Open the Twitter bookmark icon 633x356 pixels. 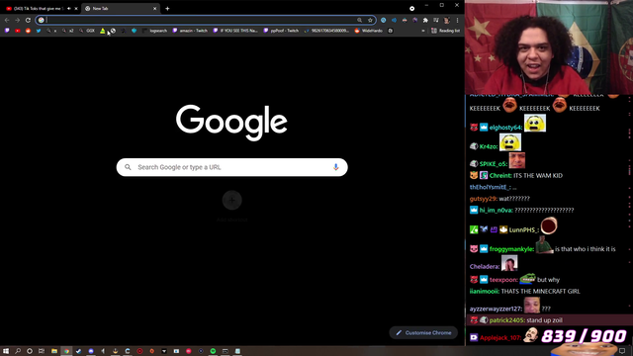(x=39, y=31)
